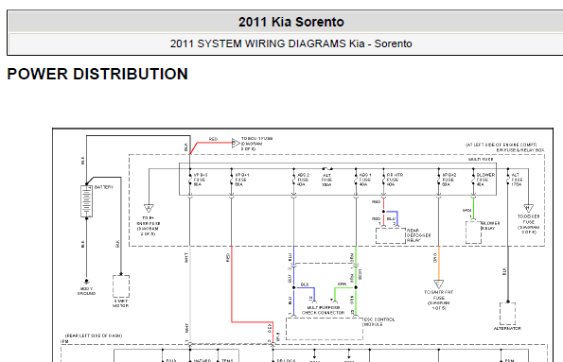This screenshot has width=563, height=362.
Task: Select the blower relay dashed box
Action: coord(473,233)
